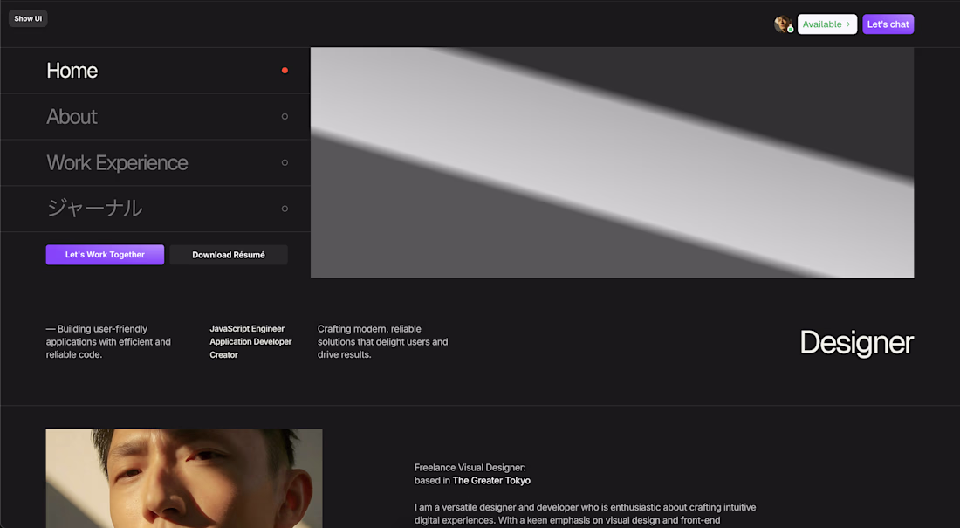The height and width of the screenshot is (528, 960).
Task: Select the circle indicator beside About
Action: 285,116
